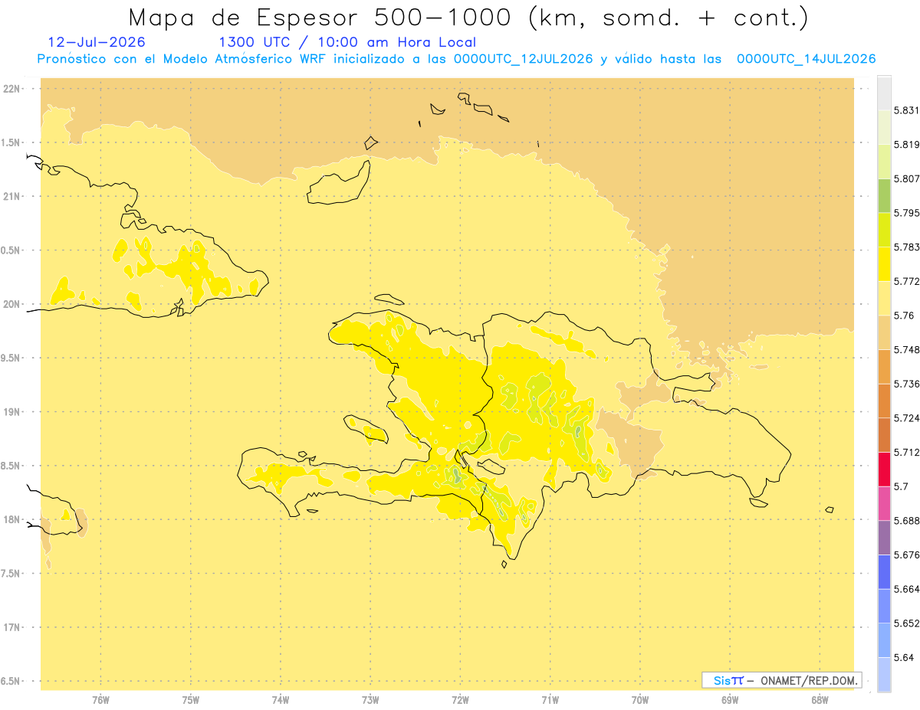The image size is (920, 710).
Task: Click legend value 5.664
Action: (906, 589)
